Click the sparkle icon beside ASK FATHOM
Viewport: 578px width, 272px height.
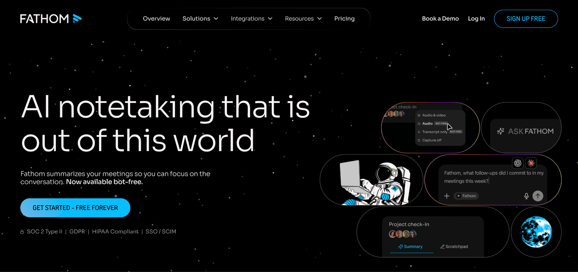click(x=501, y=131)
